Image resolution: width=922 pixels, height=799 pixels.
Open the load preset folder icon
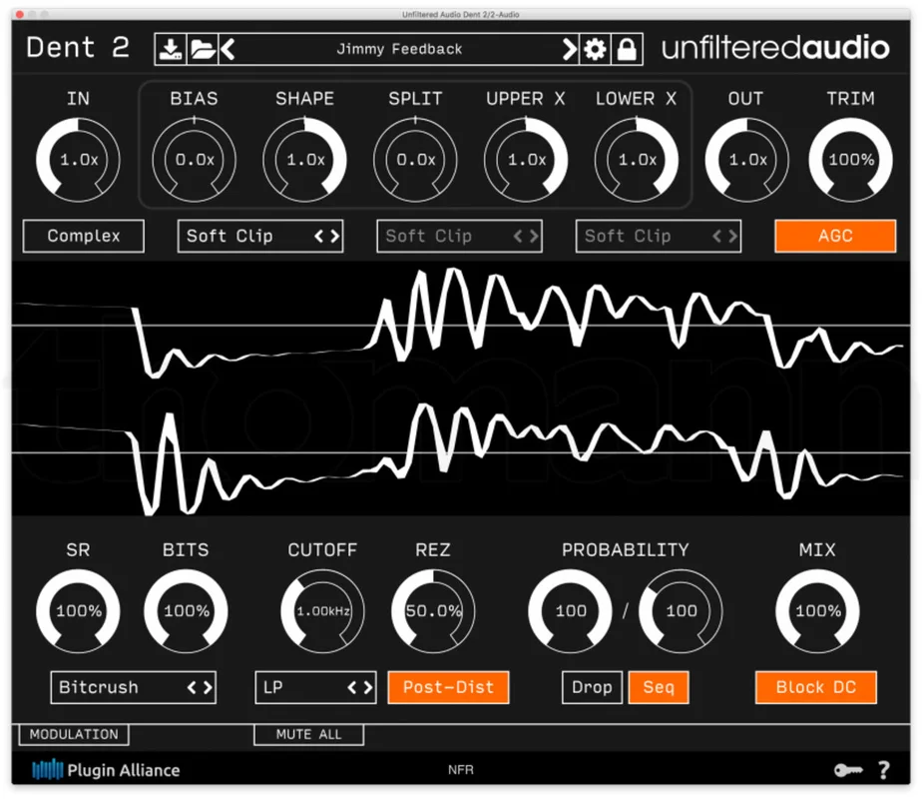coord(203,49)
